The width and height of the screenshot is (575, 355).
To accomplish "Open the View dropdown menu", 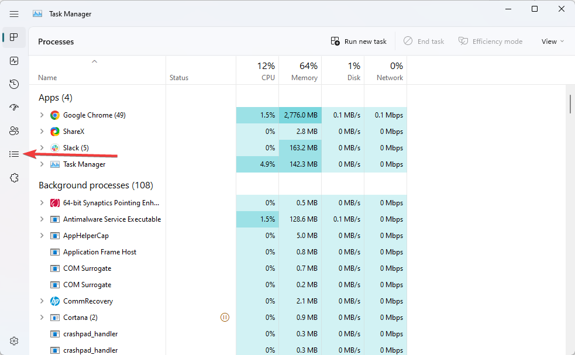I will [x=553, y=42].
